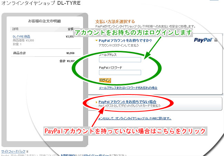This screenshot has width=224, height=156.
Task: Open PayPalアカウントをお持ちでない場合 link
Action: point(128,102)
